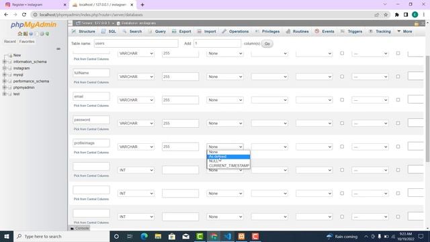The image size is (430, 242).
Task: Choose NULL in default dropdown list
Action: coord(228,161)
